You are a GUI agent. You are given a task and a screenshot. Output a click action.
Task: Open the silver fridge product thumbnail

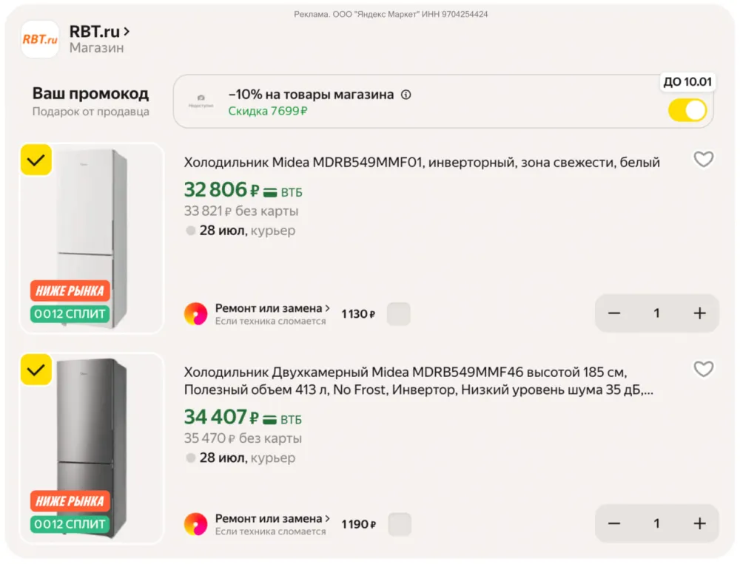tap(92, 449)
